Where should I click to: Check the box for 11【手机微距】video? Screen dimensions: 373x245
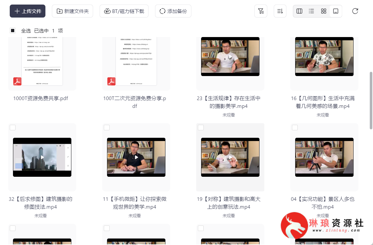click(107, 127)
